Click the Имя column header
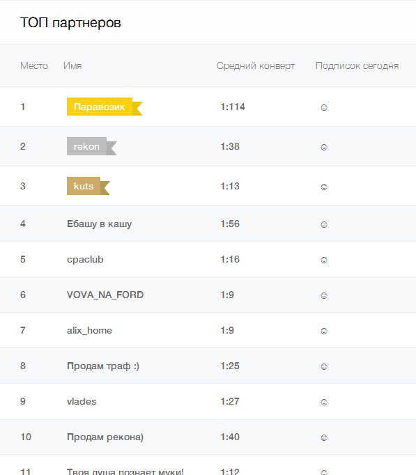Viewport: 416px width, 475px height. pos(72,65)
